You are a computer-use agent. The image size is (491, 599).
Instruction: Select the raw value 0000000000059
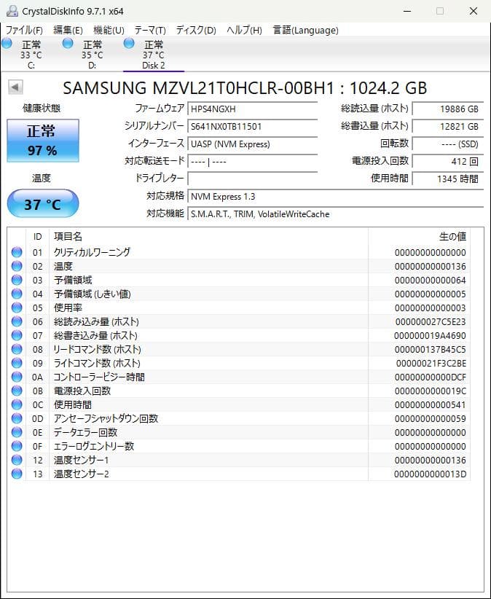[431, 419]
